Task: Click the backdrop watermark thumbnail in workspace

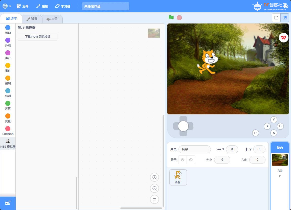Action: coord(154,33)
